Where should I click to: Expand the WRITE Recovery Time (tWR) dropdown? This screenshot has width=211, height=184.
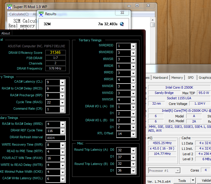[x=63, y=145]
